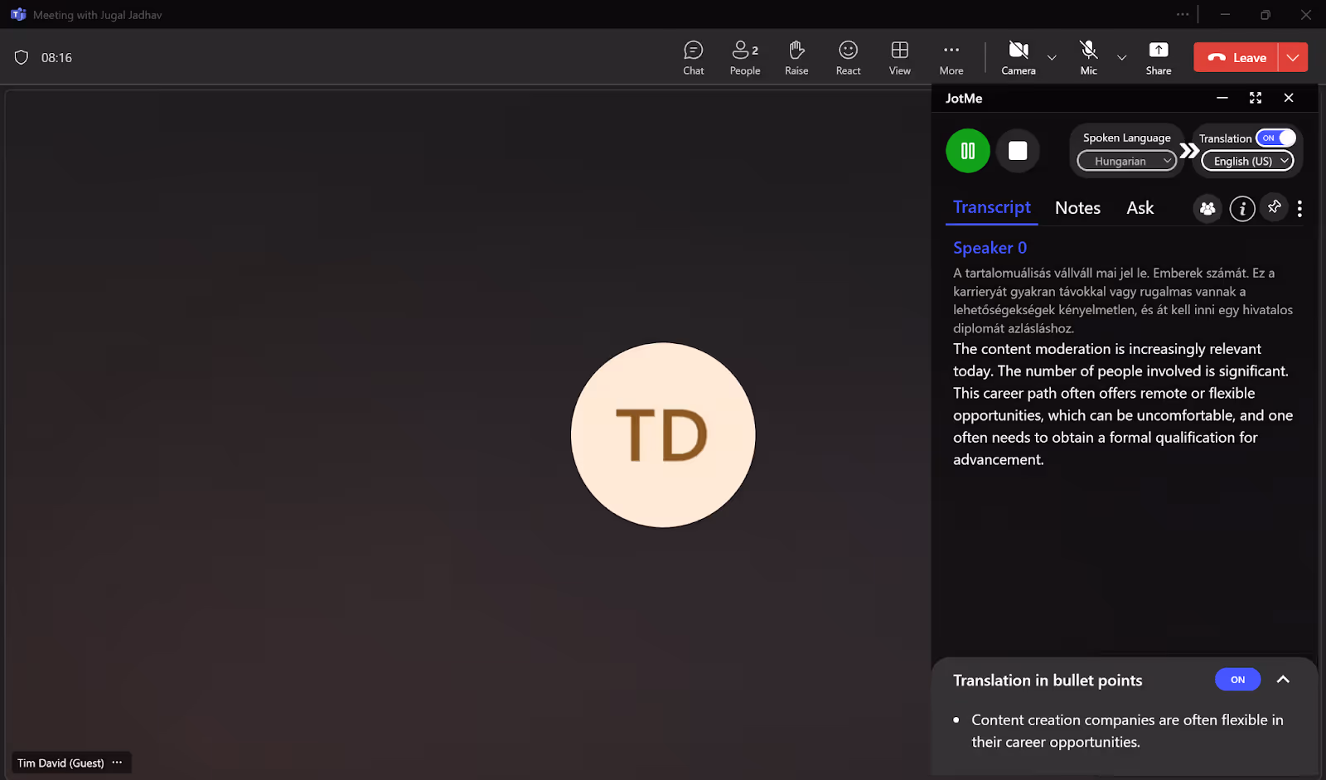Raise your hand in the meeting
Screen dimensions: 1326x780
pyautogui.click(x=796, y=58)
